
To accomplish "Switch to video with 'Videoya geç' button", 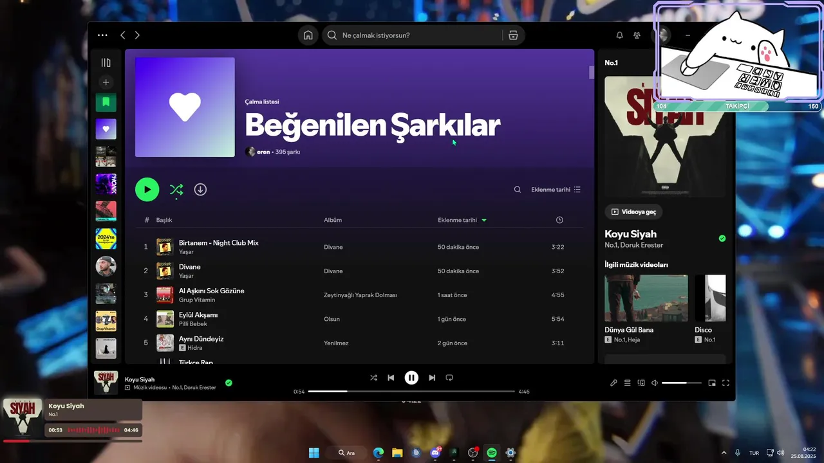I will pos(633,212).
